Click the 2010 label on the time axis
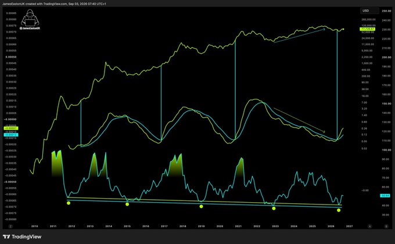 click(34, 227)
